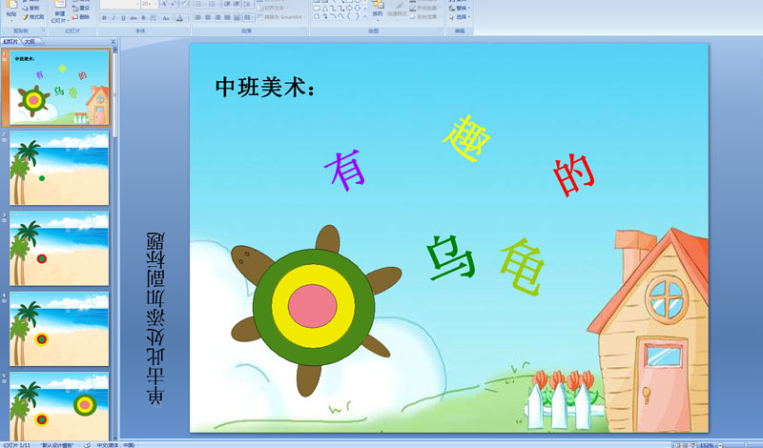Align text left
The image size is (763, 448).
point(198,17)
